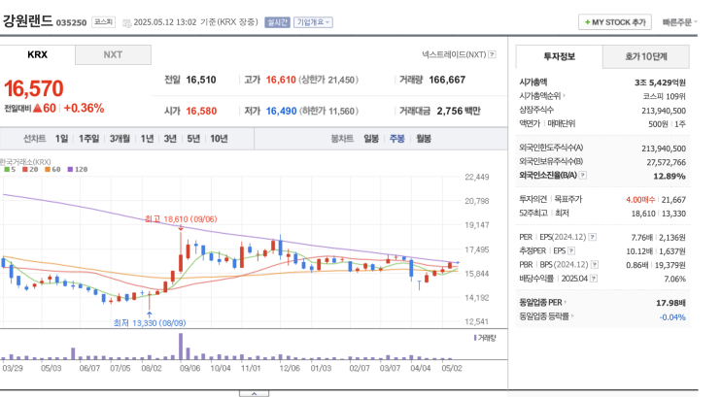Image resolution: width=722 pixels, height=397 pixels.
Task: Click the 강원랜드 stock name
Action: [x=27, y=20]
